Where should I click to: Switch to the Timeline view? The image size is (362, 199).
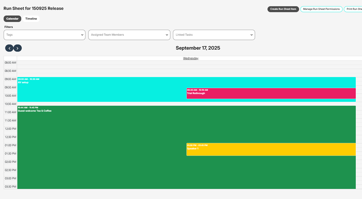[31, 18]
